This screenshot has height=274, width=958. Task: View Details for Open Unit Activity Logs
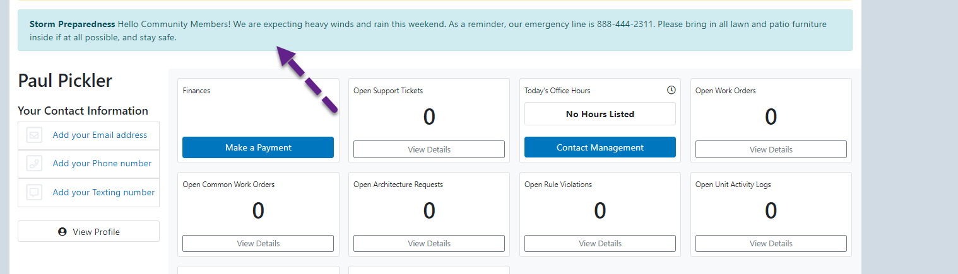771,243
